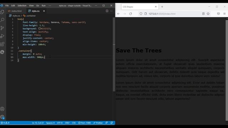Open Source Control view
The width and height of the screenshot is (228, 128).
(2, 28)
